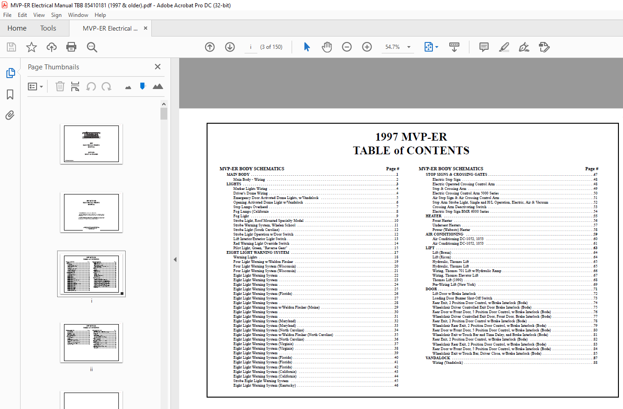This screenshot has height=409, width=623.
Task: Add a comment with speech bubble icon
Action: pyautogui.click(x=484, y=47)
